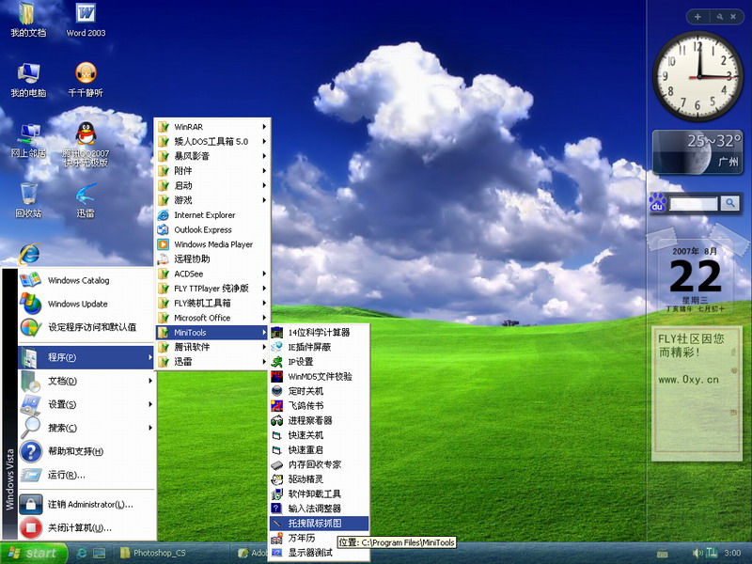Expand the WinRAR submenu arrow
Screen dimensions: 752x564
[264, 127]
